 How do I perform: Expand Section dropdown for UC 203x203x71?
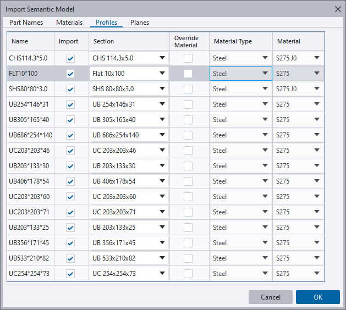162,212
